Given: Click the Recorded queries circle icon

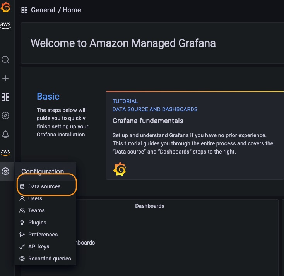Looking at the screenshot, I should pos(22,259).
